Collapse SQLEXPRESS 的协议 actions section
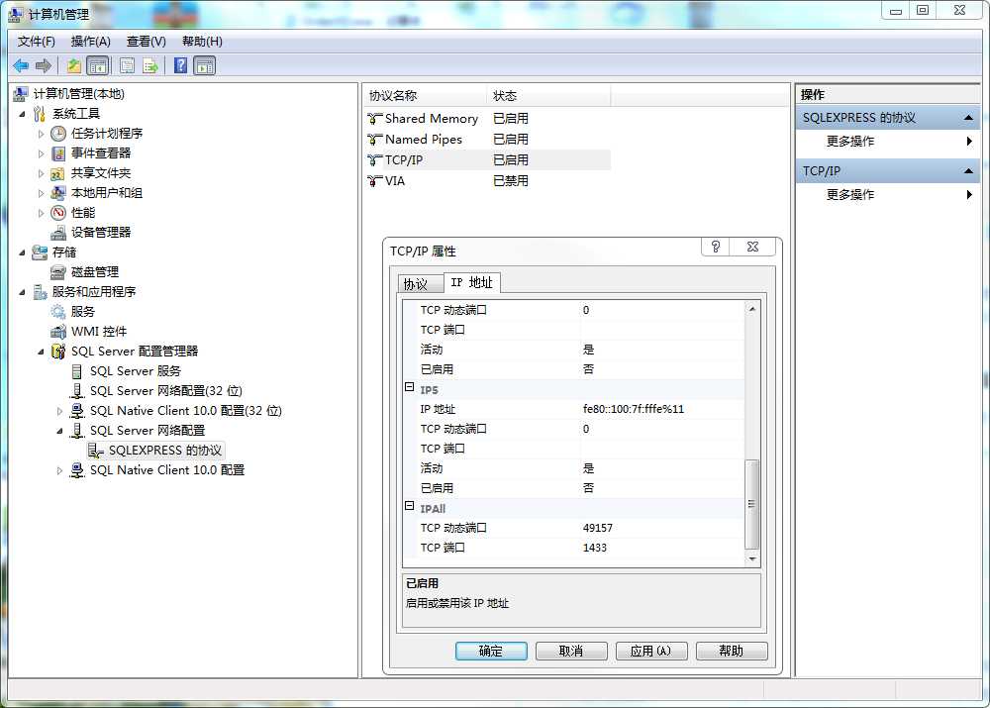This screenshot has width=990, height=708. 968,118
